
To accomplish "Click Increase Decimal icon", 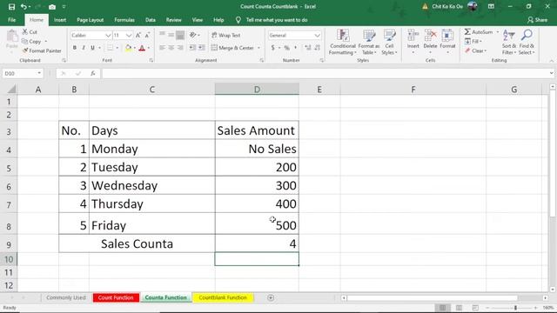I will click(307, 48).
